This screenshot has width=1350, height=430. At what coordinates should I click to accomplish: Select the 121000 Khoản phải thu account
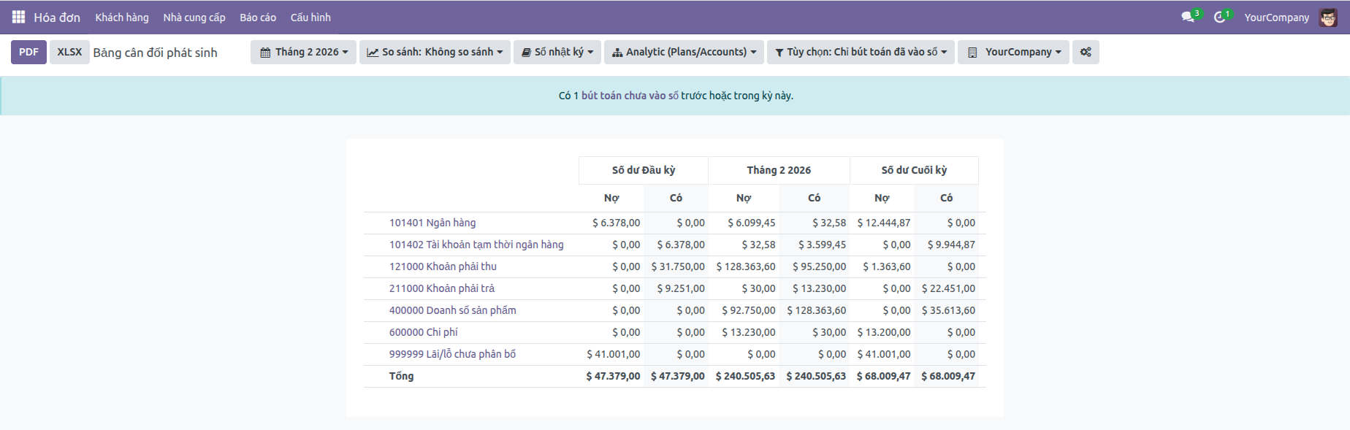[443, 266]
